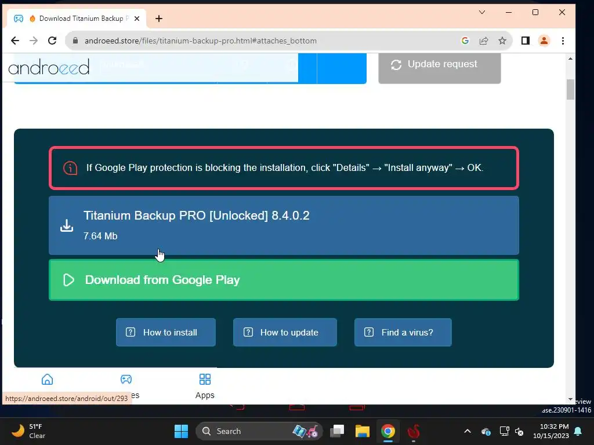
Task: Close the Download Titanium Backup tab
Action: pyautogui.click(x=137, y=19)
